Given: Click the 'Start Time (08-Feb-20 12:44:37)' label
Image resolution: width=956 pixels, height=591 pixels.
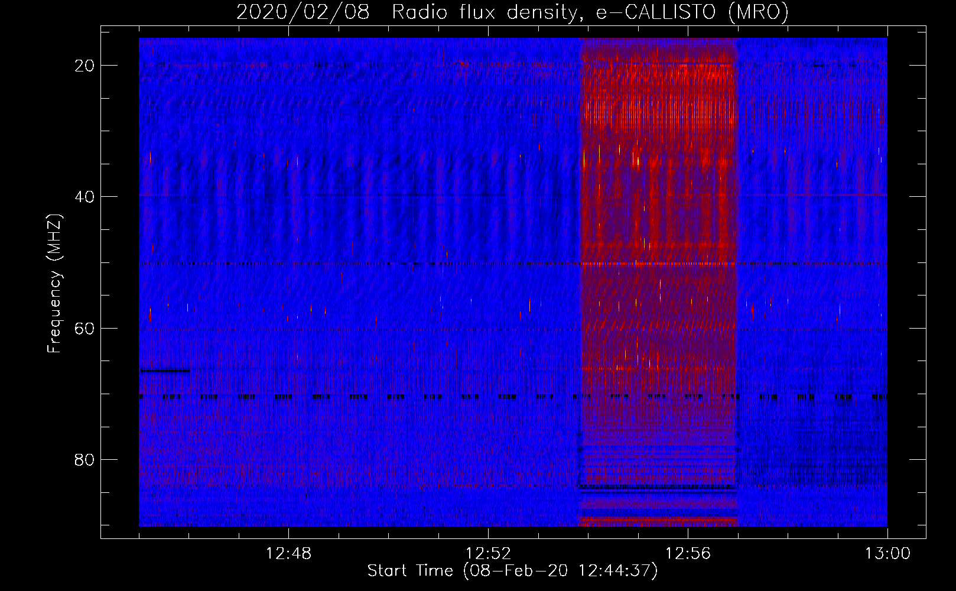Looking at the screenshot, I should 512,571.
